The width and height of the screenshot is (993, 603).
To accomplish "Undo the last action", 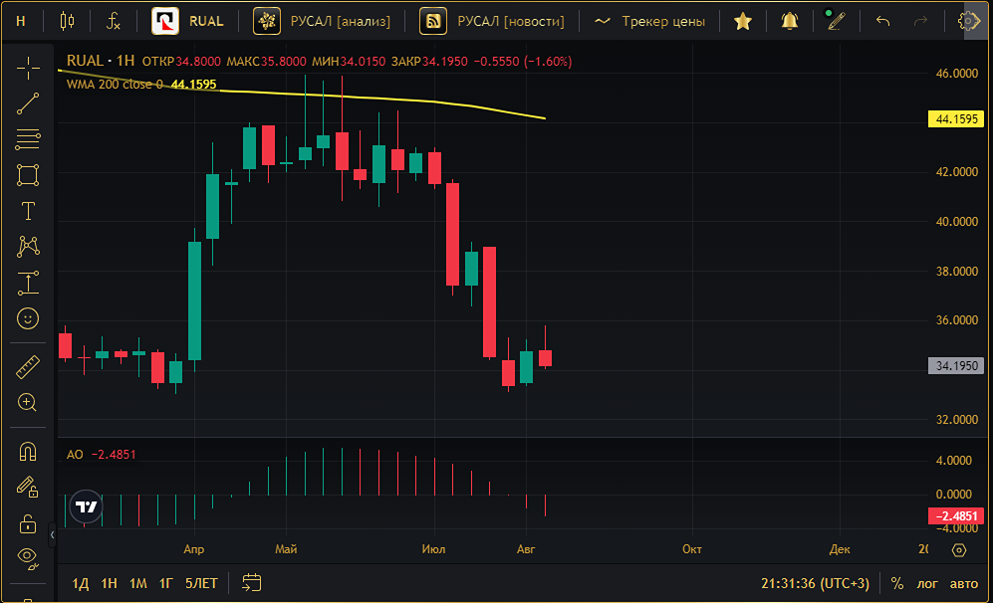I will click(882, 21).
